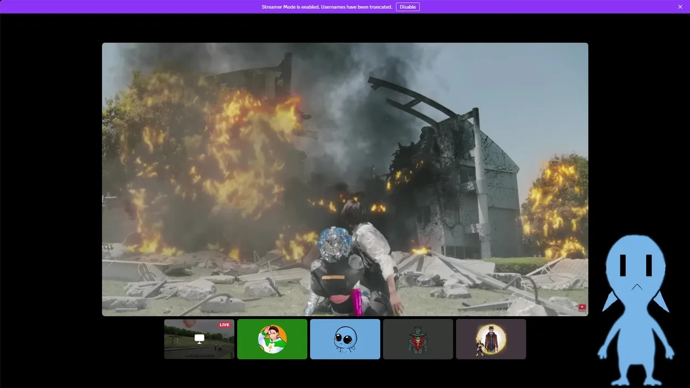Select the red-vested robot avatar participant tile
The width and height of the screenshot is (690, 388).
click(x=418, y=339)
